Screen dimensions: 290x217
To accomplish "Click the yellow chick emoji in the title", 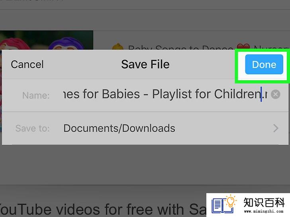I will pos(118,46).
